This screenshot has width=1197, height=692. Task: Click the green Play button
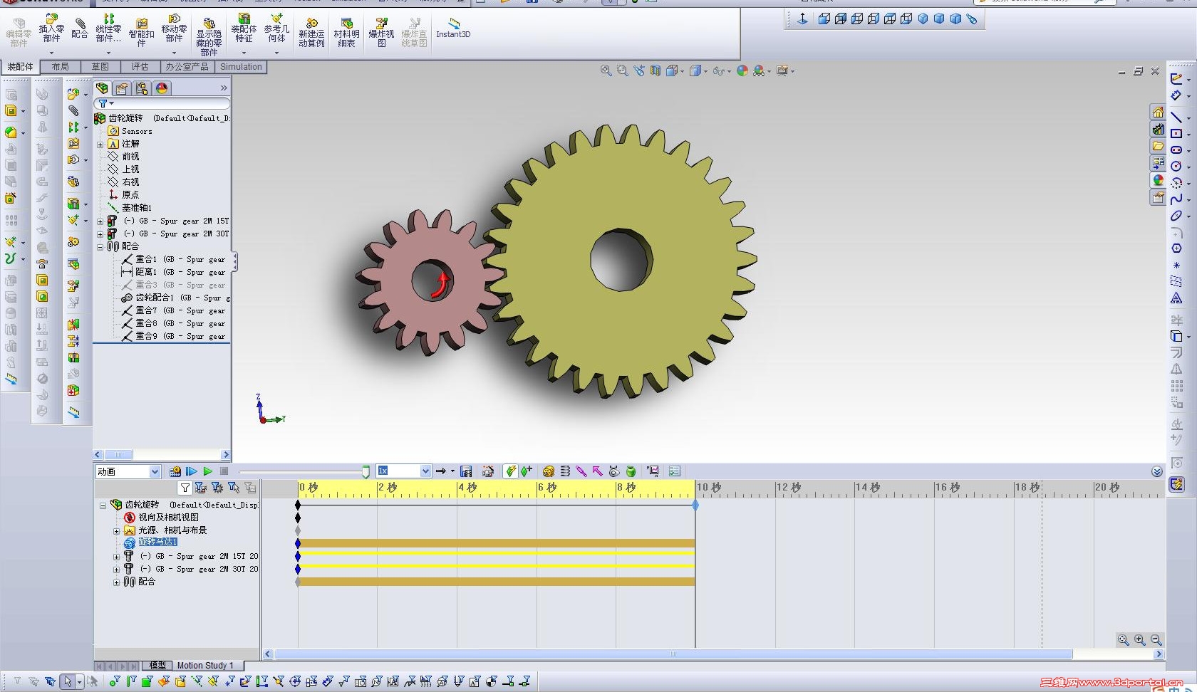click(x=207, y=471)
